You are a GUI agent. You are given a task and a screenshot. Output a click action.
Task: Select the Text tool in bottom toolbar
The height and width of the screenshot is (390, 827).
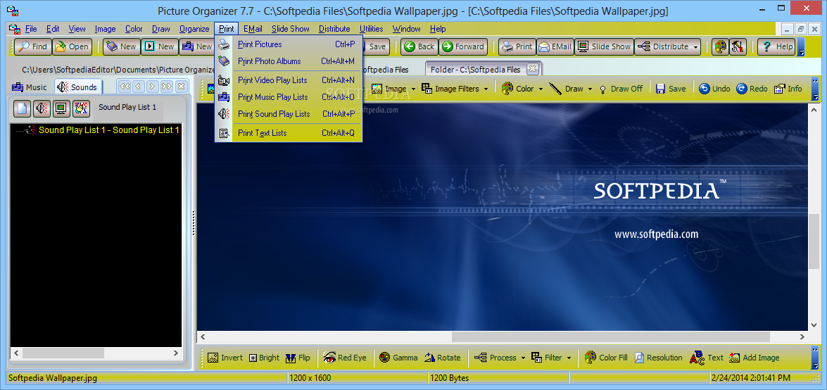(x=706, y=358)
